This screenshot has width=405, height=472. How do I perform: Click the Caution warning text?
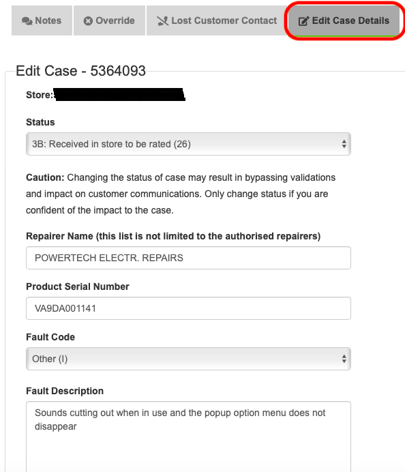(x=181, y=194)
